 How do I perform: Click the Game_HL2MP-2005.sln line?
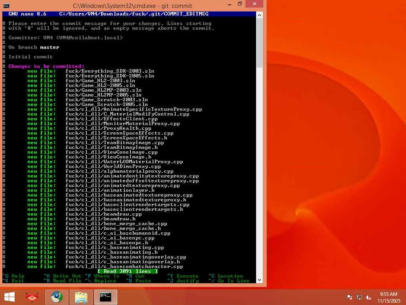(x=103, y=95)
